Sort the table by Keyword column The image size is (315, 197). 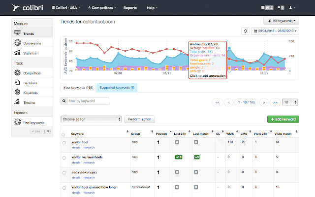77,134
